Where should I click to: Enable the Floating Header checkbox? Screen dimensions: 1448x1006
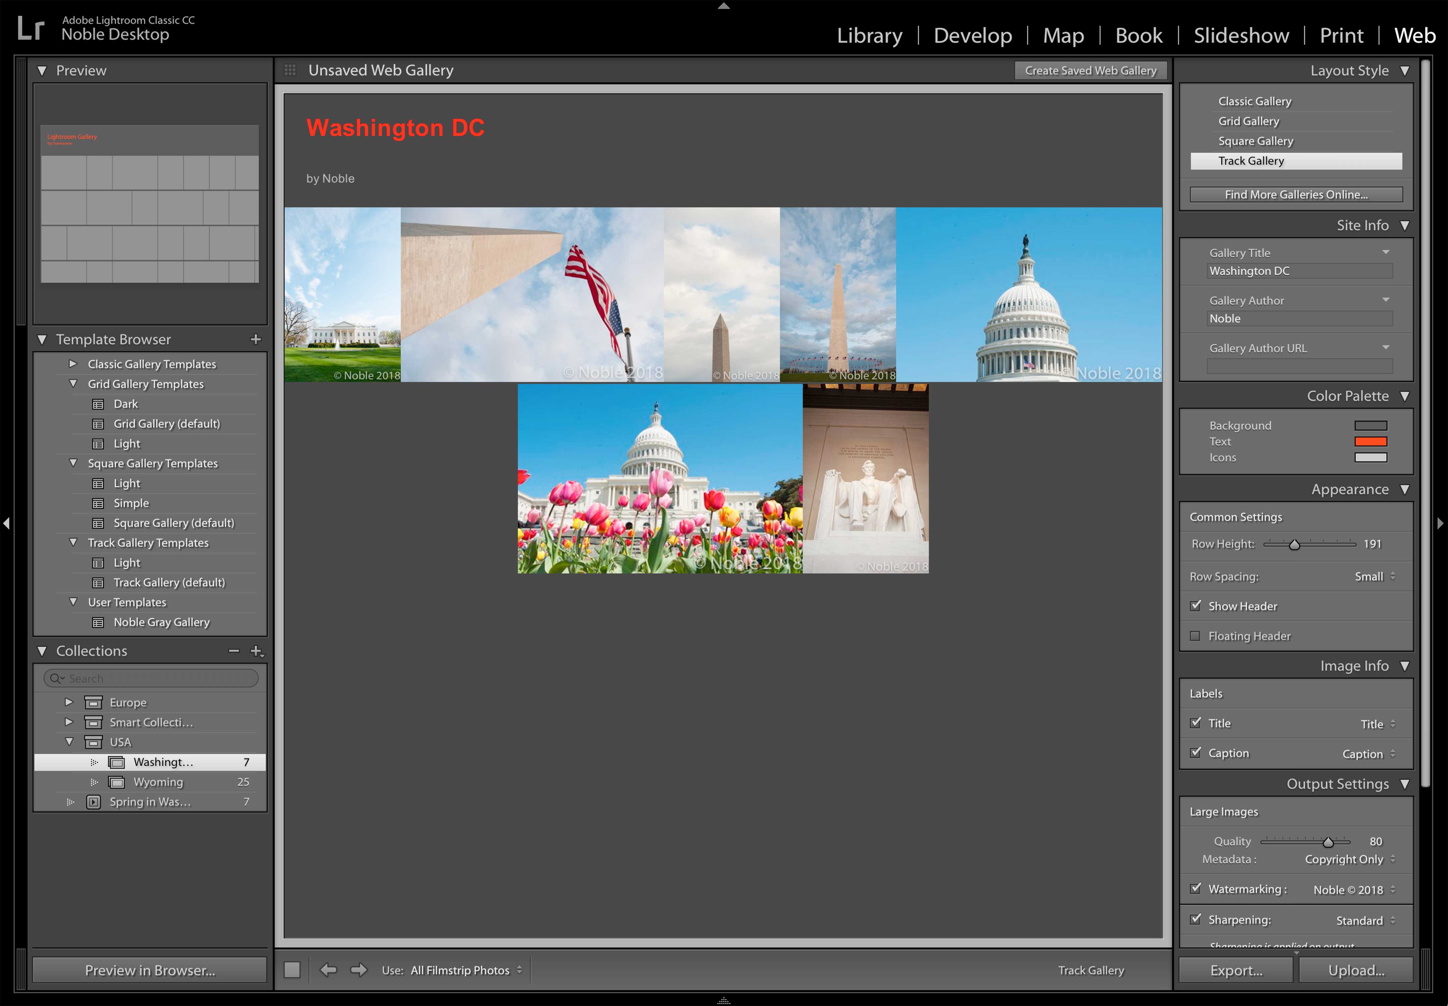click(x=1196, y=636)
